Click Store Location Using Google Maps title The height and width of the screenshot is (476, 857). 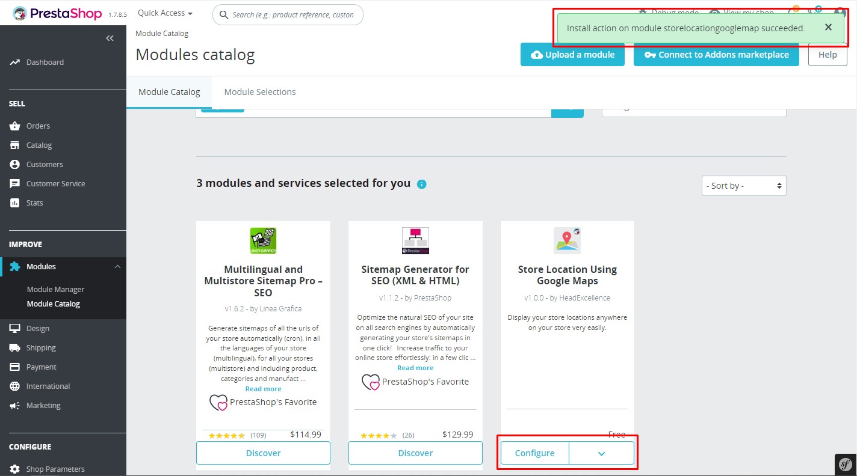(568, 275)
